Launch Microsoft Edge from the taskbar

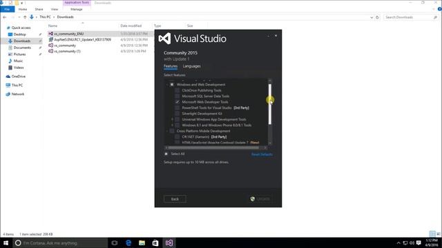[x=128, y=243]
